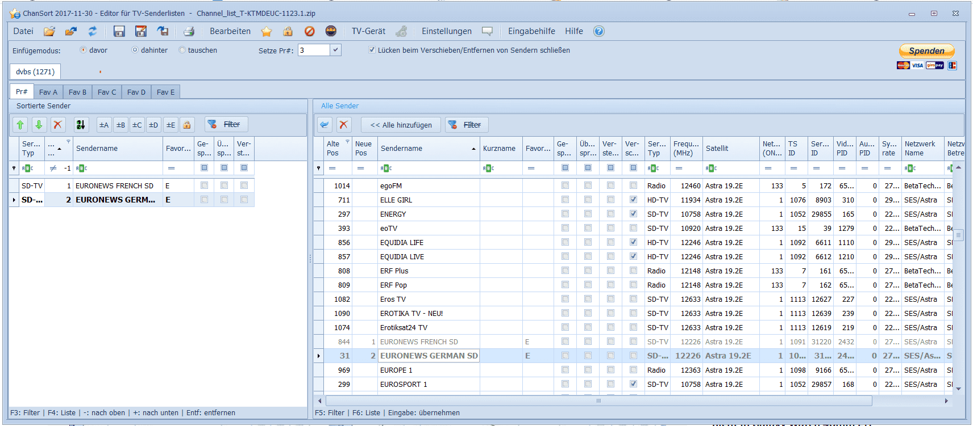Click the Spenden donate button
Screen dimensions: 973x426
[x=926, y=50]
